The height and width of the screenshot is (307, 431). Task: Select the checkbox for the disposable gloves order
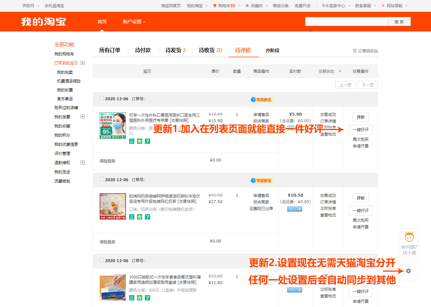coord(102,260)
